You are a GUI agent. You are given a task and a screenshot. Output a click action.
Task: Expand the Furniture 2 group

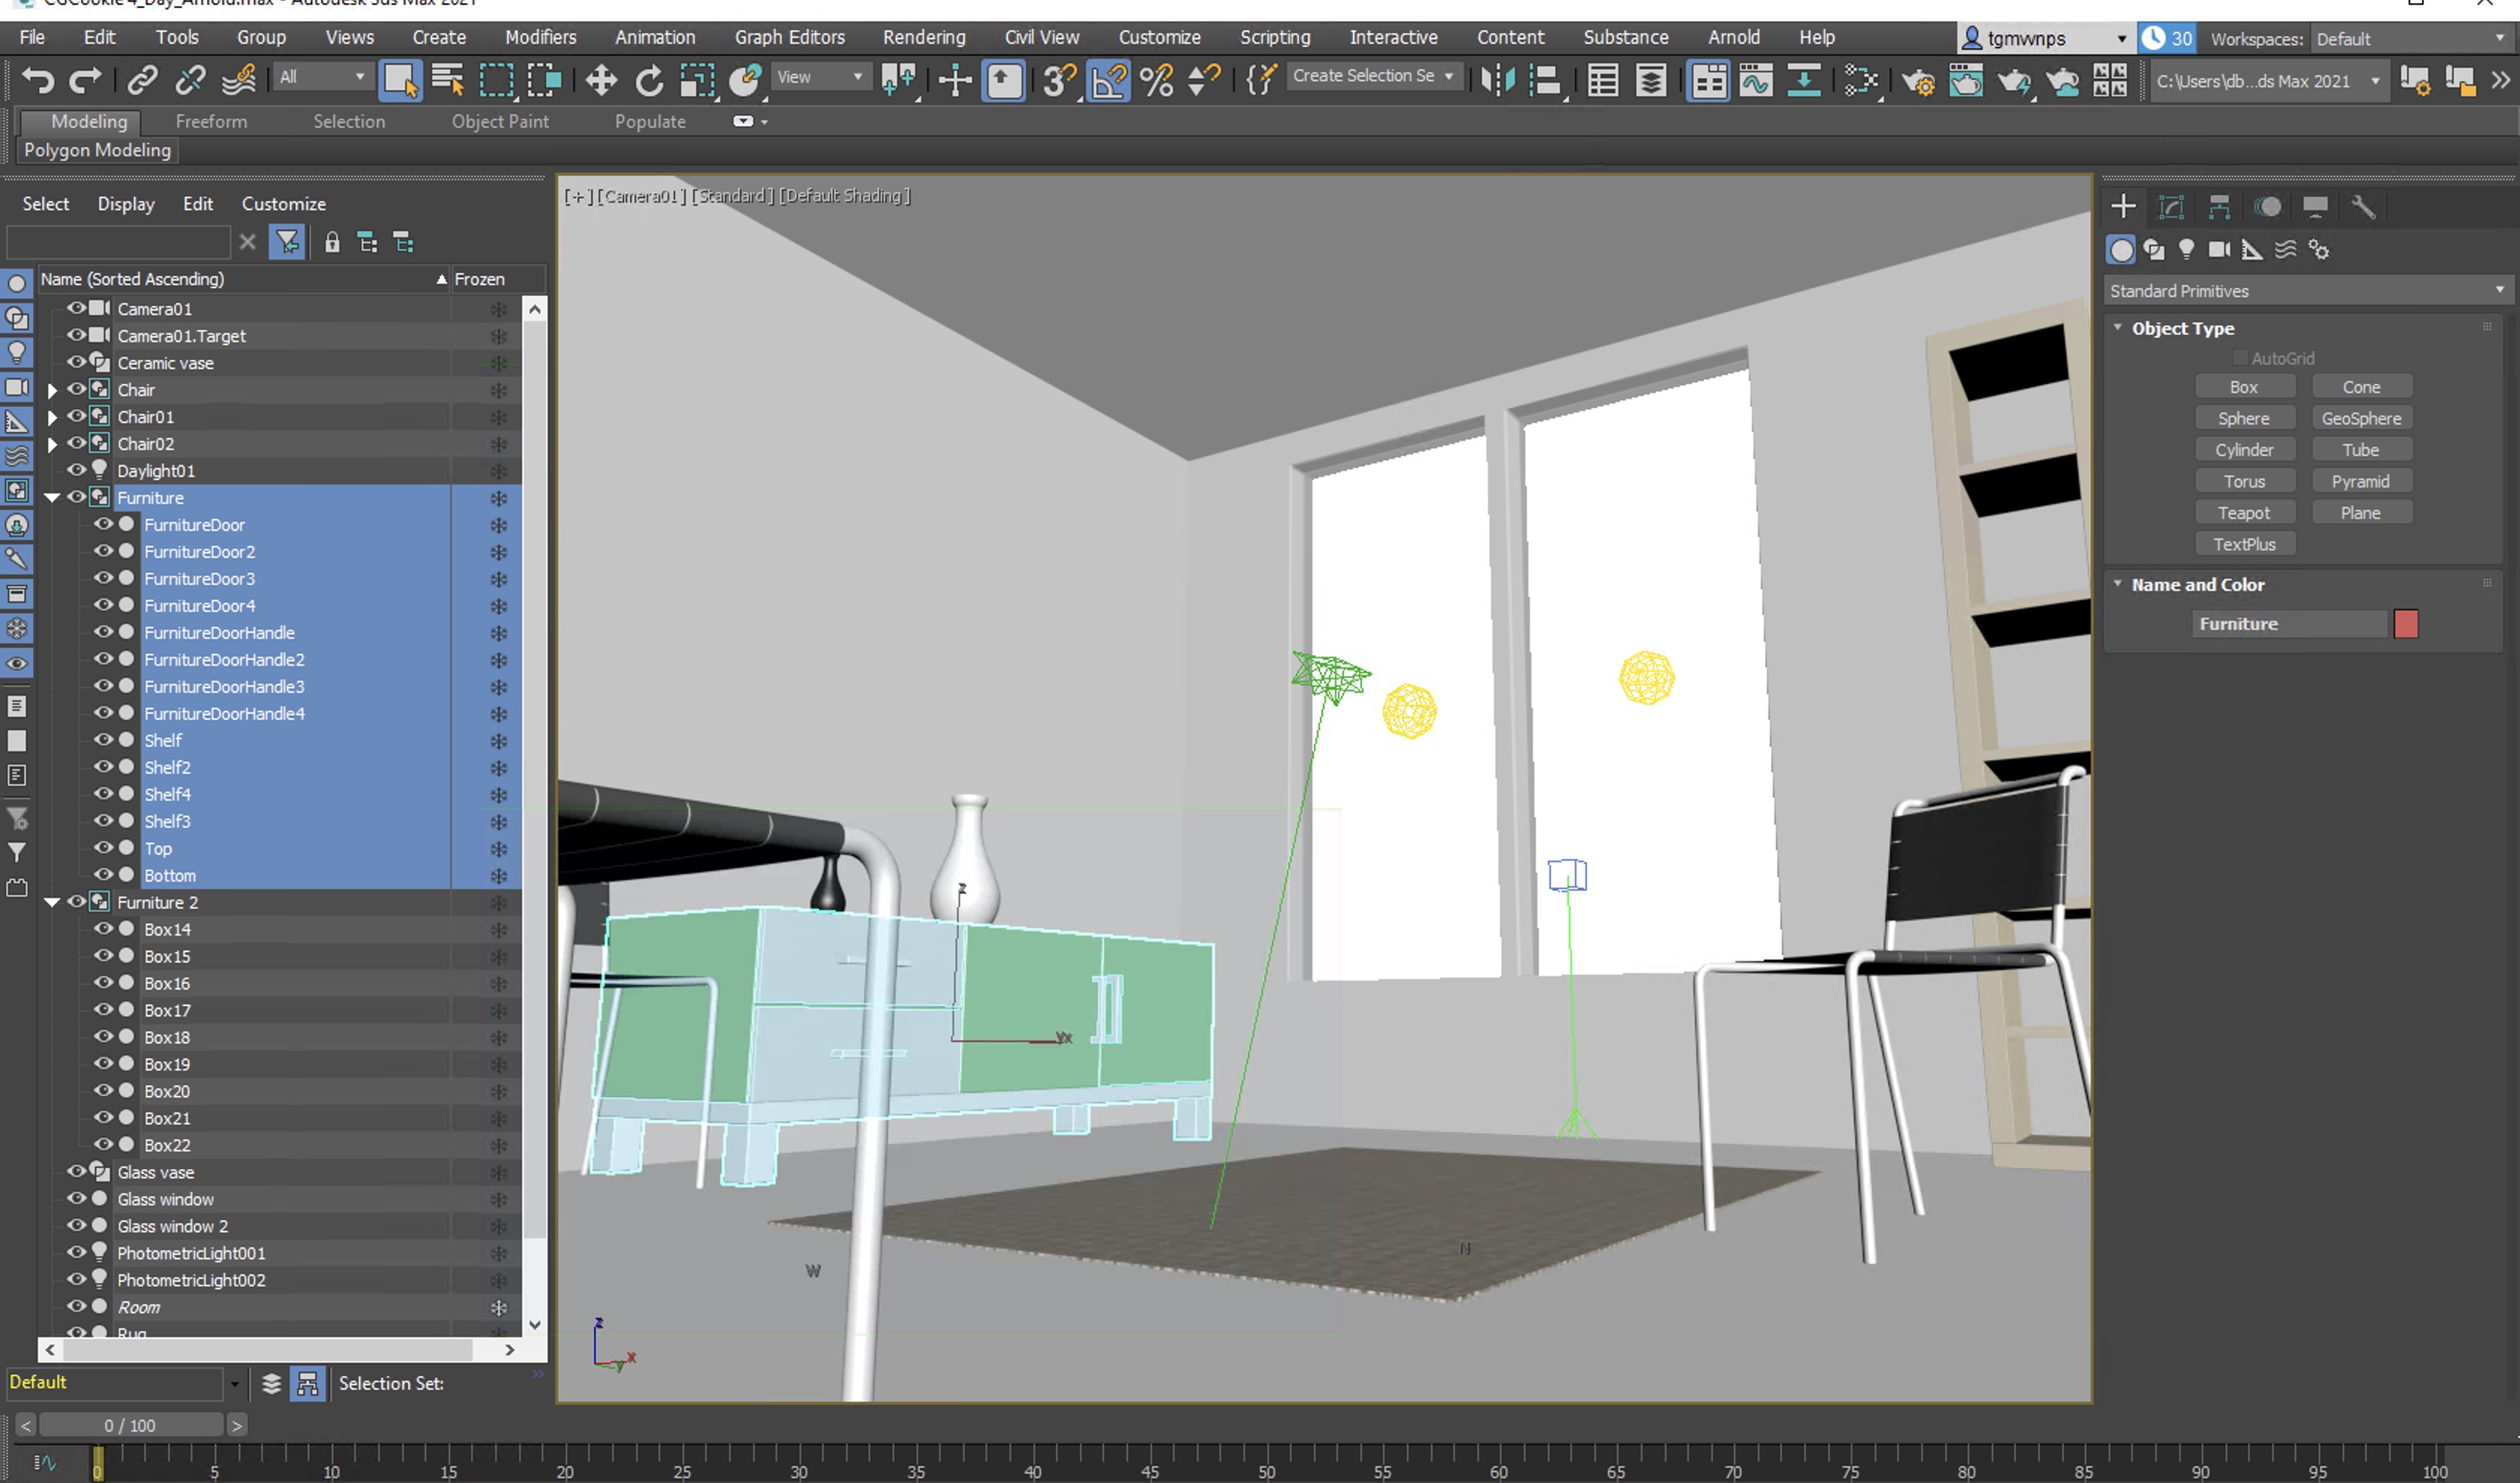(x=53, y=900)
